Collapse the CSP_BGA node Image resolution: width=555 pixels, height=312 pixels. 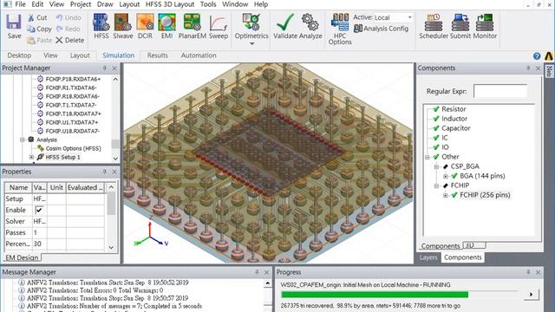pyautogui.click(x=436, y=166)
